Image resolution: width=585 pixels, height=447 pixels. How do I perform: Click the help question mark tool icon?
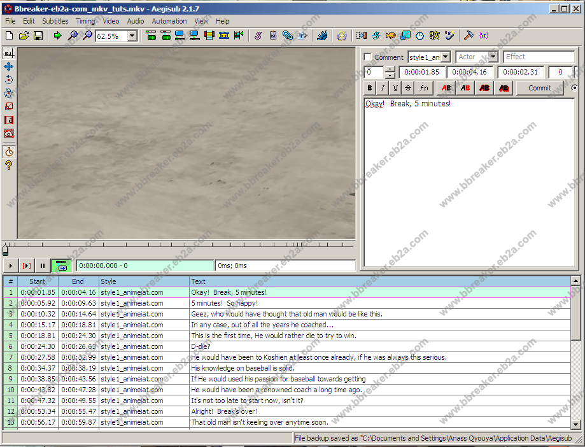click(x=9, y=166)
